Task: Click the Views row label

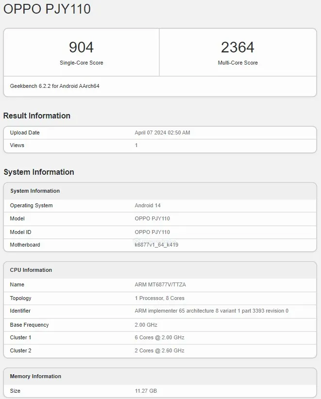Action: tap(17, 145)
